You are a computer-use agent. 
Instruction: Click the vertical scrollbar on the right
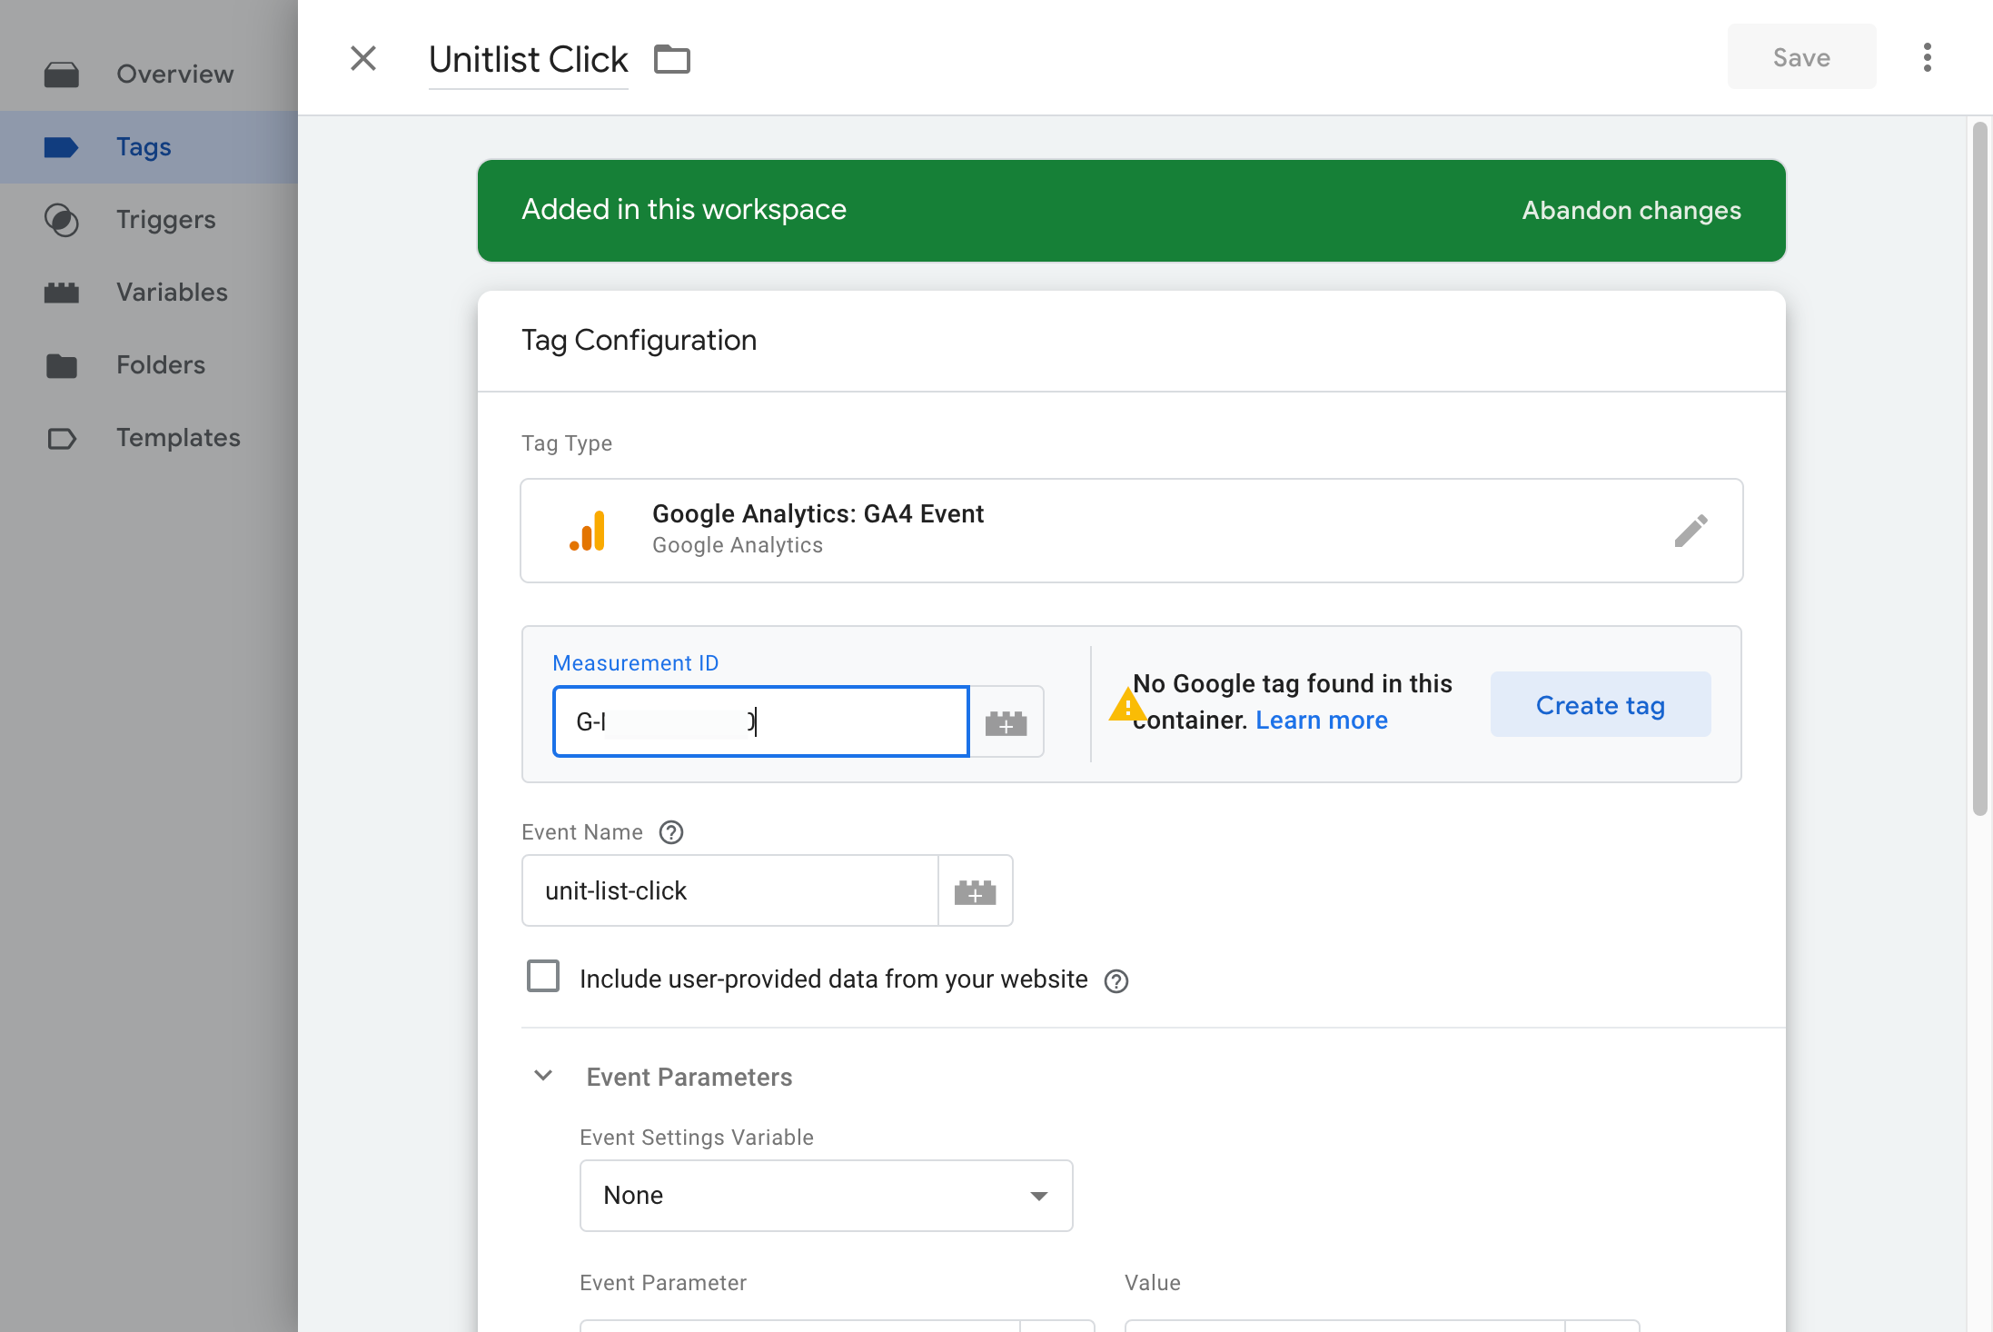click(1980, 468)
